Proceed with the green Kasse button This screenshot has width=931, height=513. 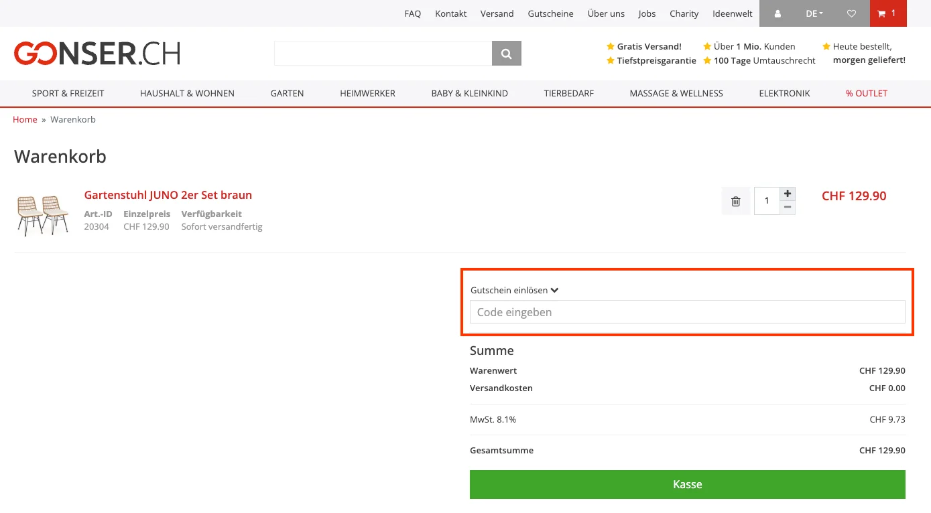coord(687,484)
